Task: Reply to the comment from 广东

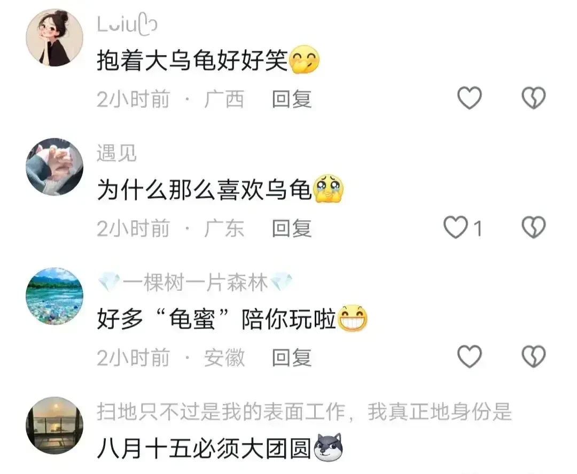Action: pyautogui.click(x=292, y=229)
